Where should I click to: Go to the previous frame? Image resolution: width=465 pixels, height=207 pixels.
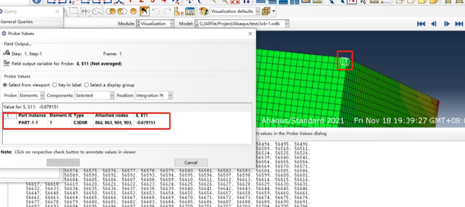434,24
